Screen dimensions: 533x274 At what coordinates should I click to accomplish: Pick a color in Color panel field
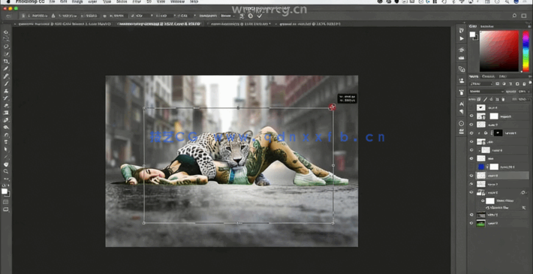499,50
